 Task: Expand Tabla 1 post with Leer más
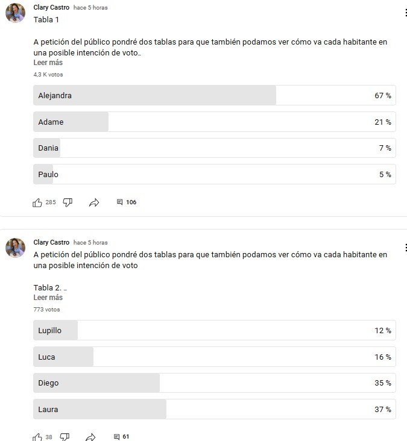pos(48,63)
